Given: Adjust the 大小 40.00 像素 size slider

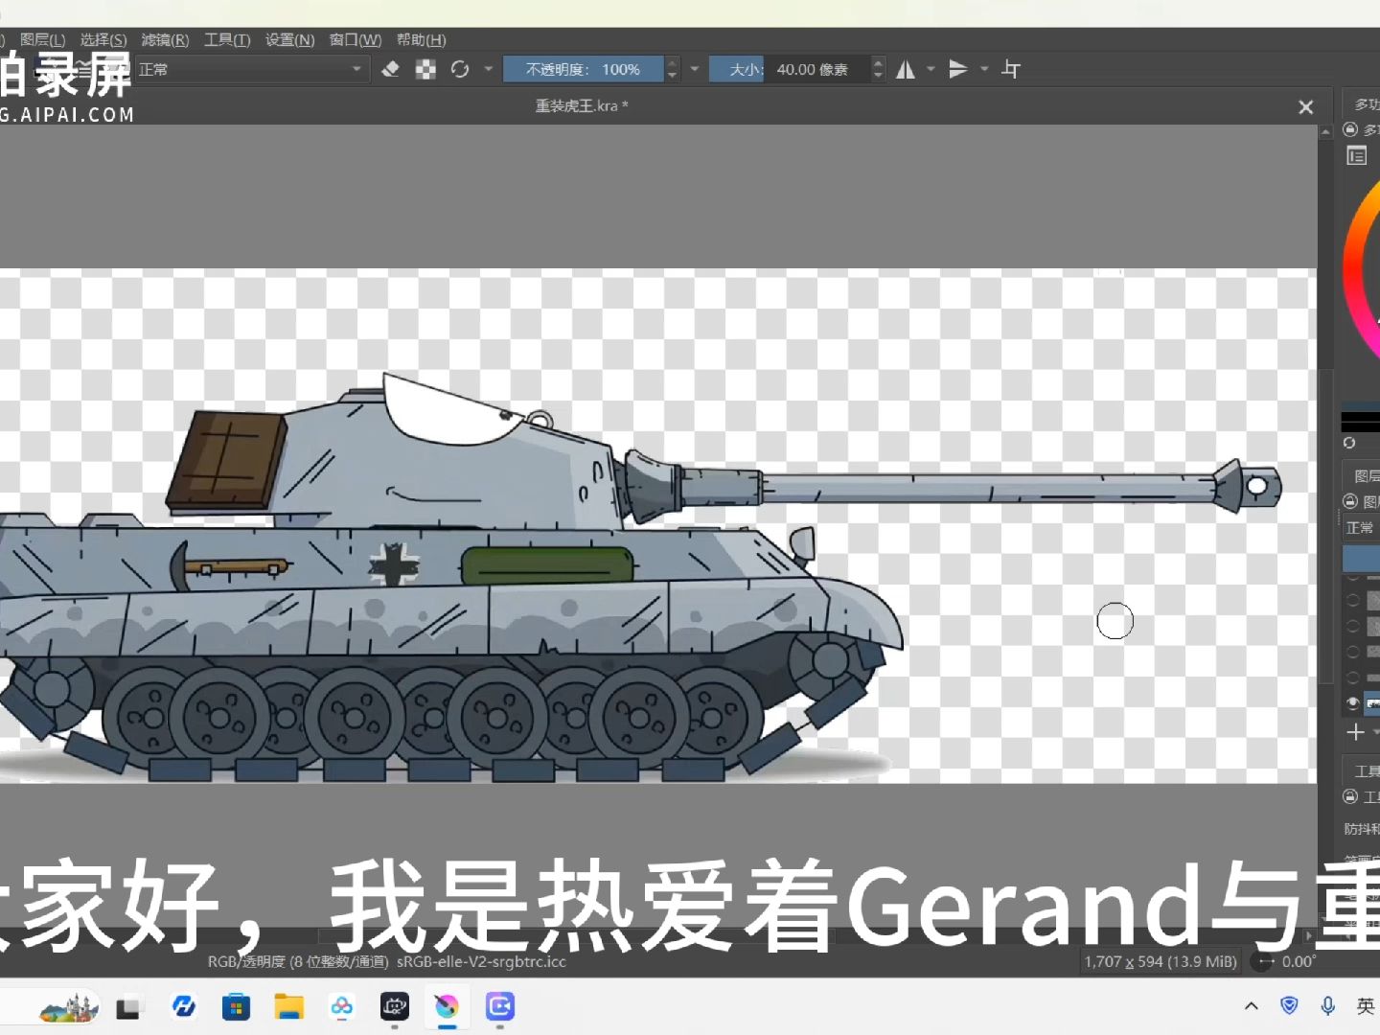Looking at the screenshot, I should point(790,69).
